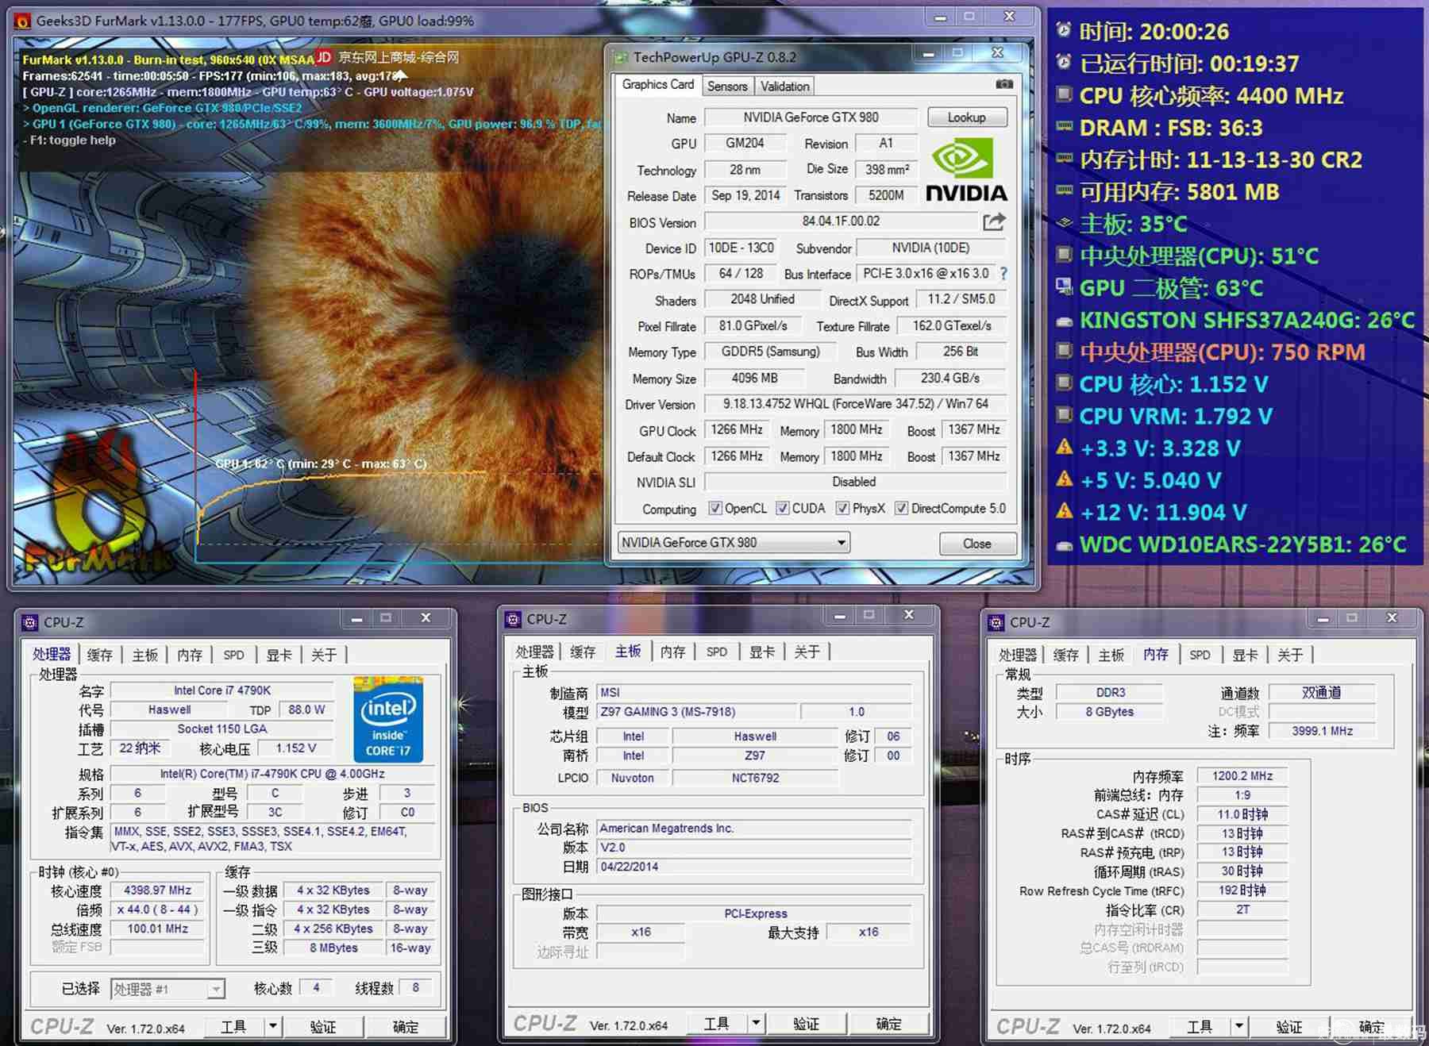Click the 主板 temperature icon in sidebar
This screenshot has height=1046, width=1429.
coord(1064,223)
